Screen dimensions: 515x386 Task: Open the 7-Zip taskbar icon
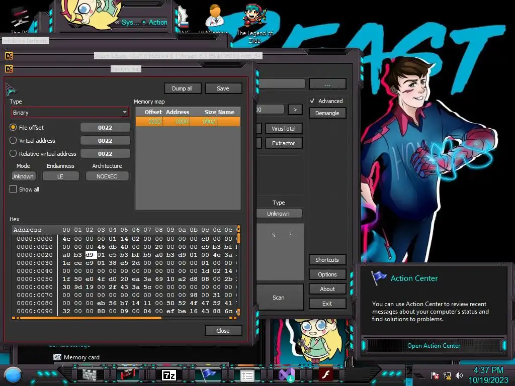tap(169, 375)
